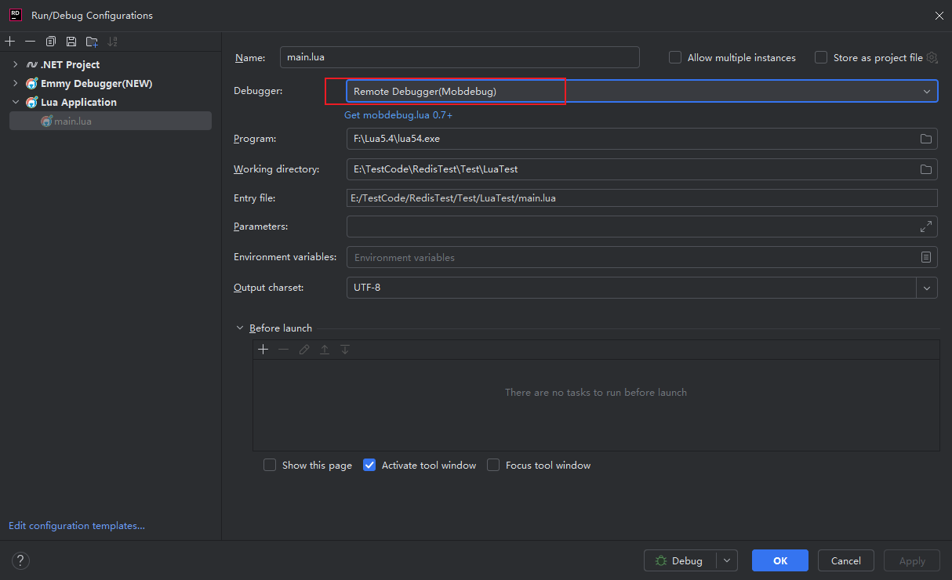Open dropdown arrow next to Debug button
The width and height of the screenshot is (952, 580).
(x=726, y=560)
